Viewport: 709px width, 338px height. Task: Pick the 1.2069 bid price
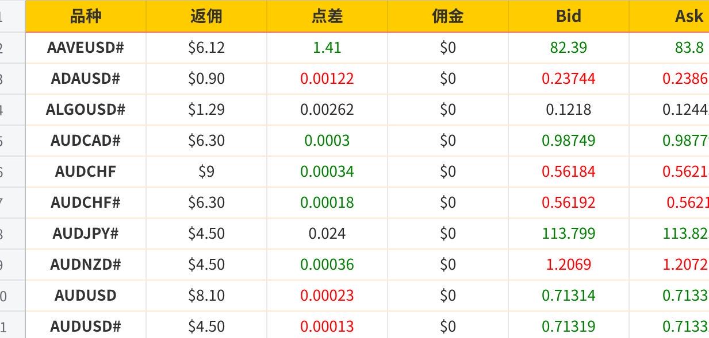(569, 265)
